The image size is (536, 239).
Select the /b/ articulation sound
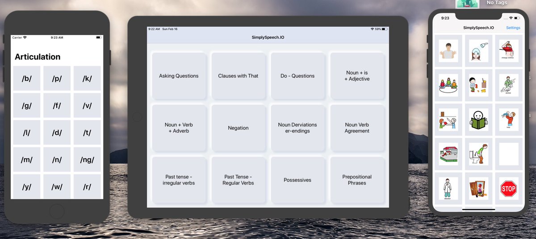(x=27, y=79)
